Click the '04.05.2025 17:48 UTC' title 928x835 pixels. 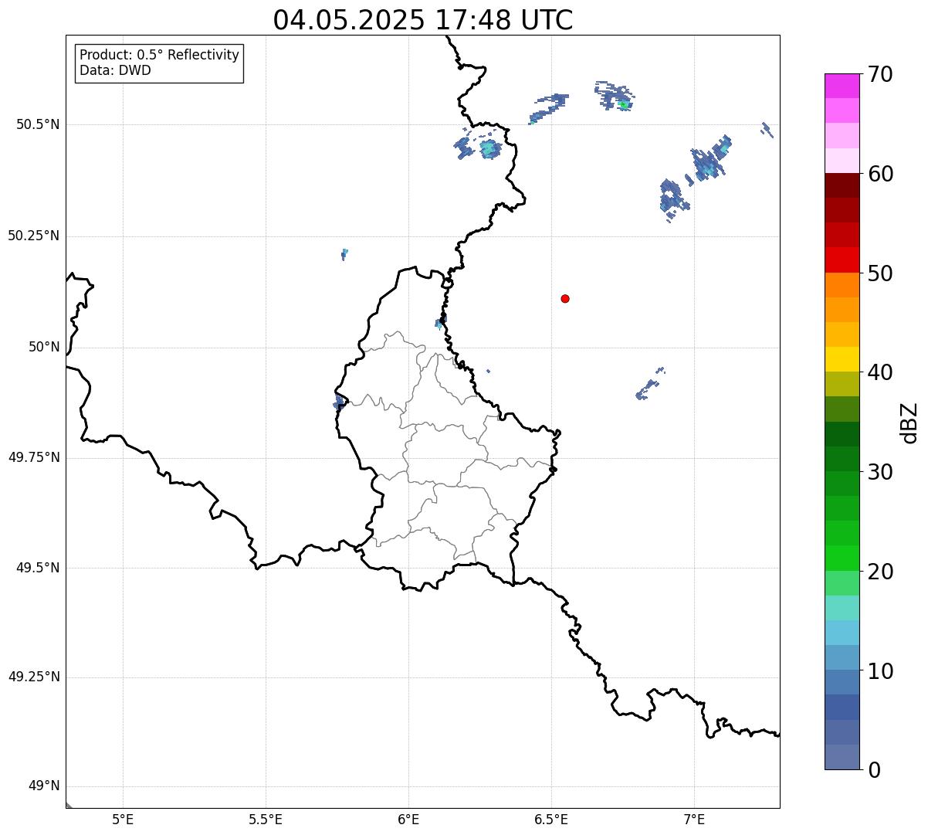[423, 20]
